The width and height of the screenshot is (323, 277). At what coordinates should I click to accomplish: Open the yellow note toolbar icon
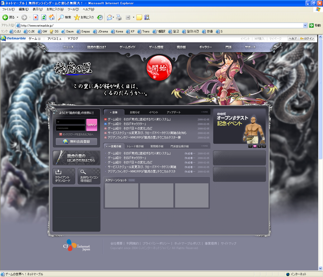coord(139,17)
